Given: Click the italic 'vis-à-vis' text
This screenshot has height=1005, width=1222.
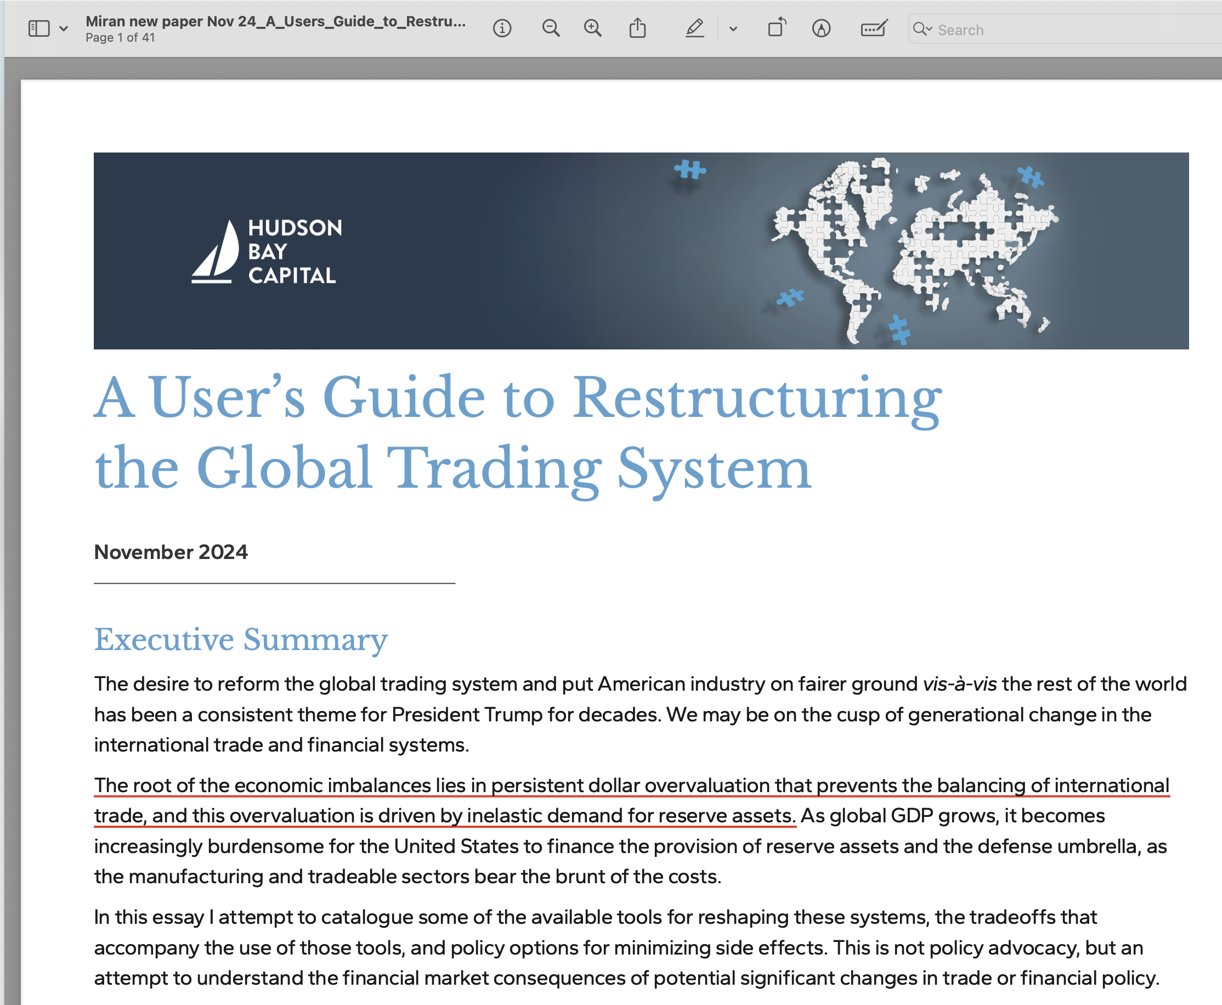Looking at the screenshot, I should point(960,684).
